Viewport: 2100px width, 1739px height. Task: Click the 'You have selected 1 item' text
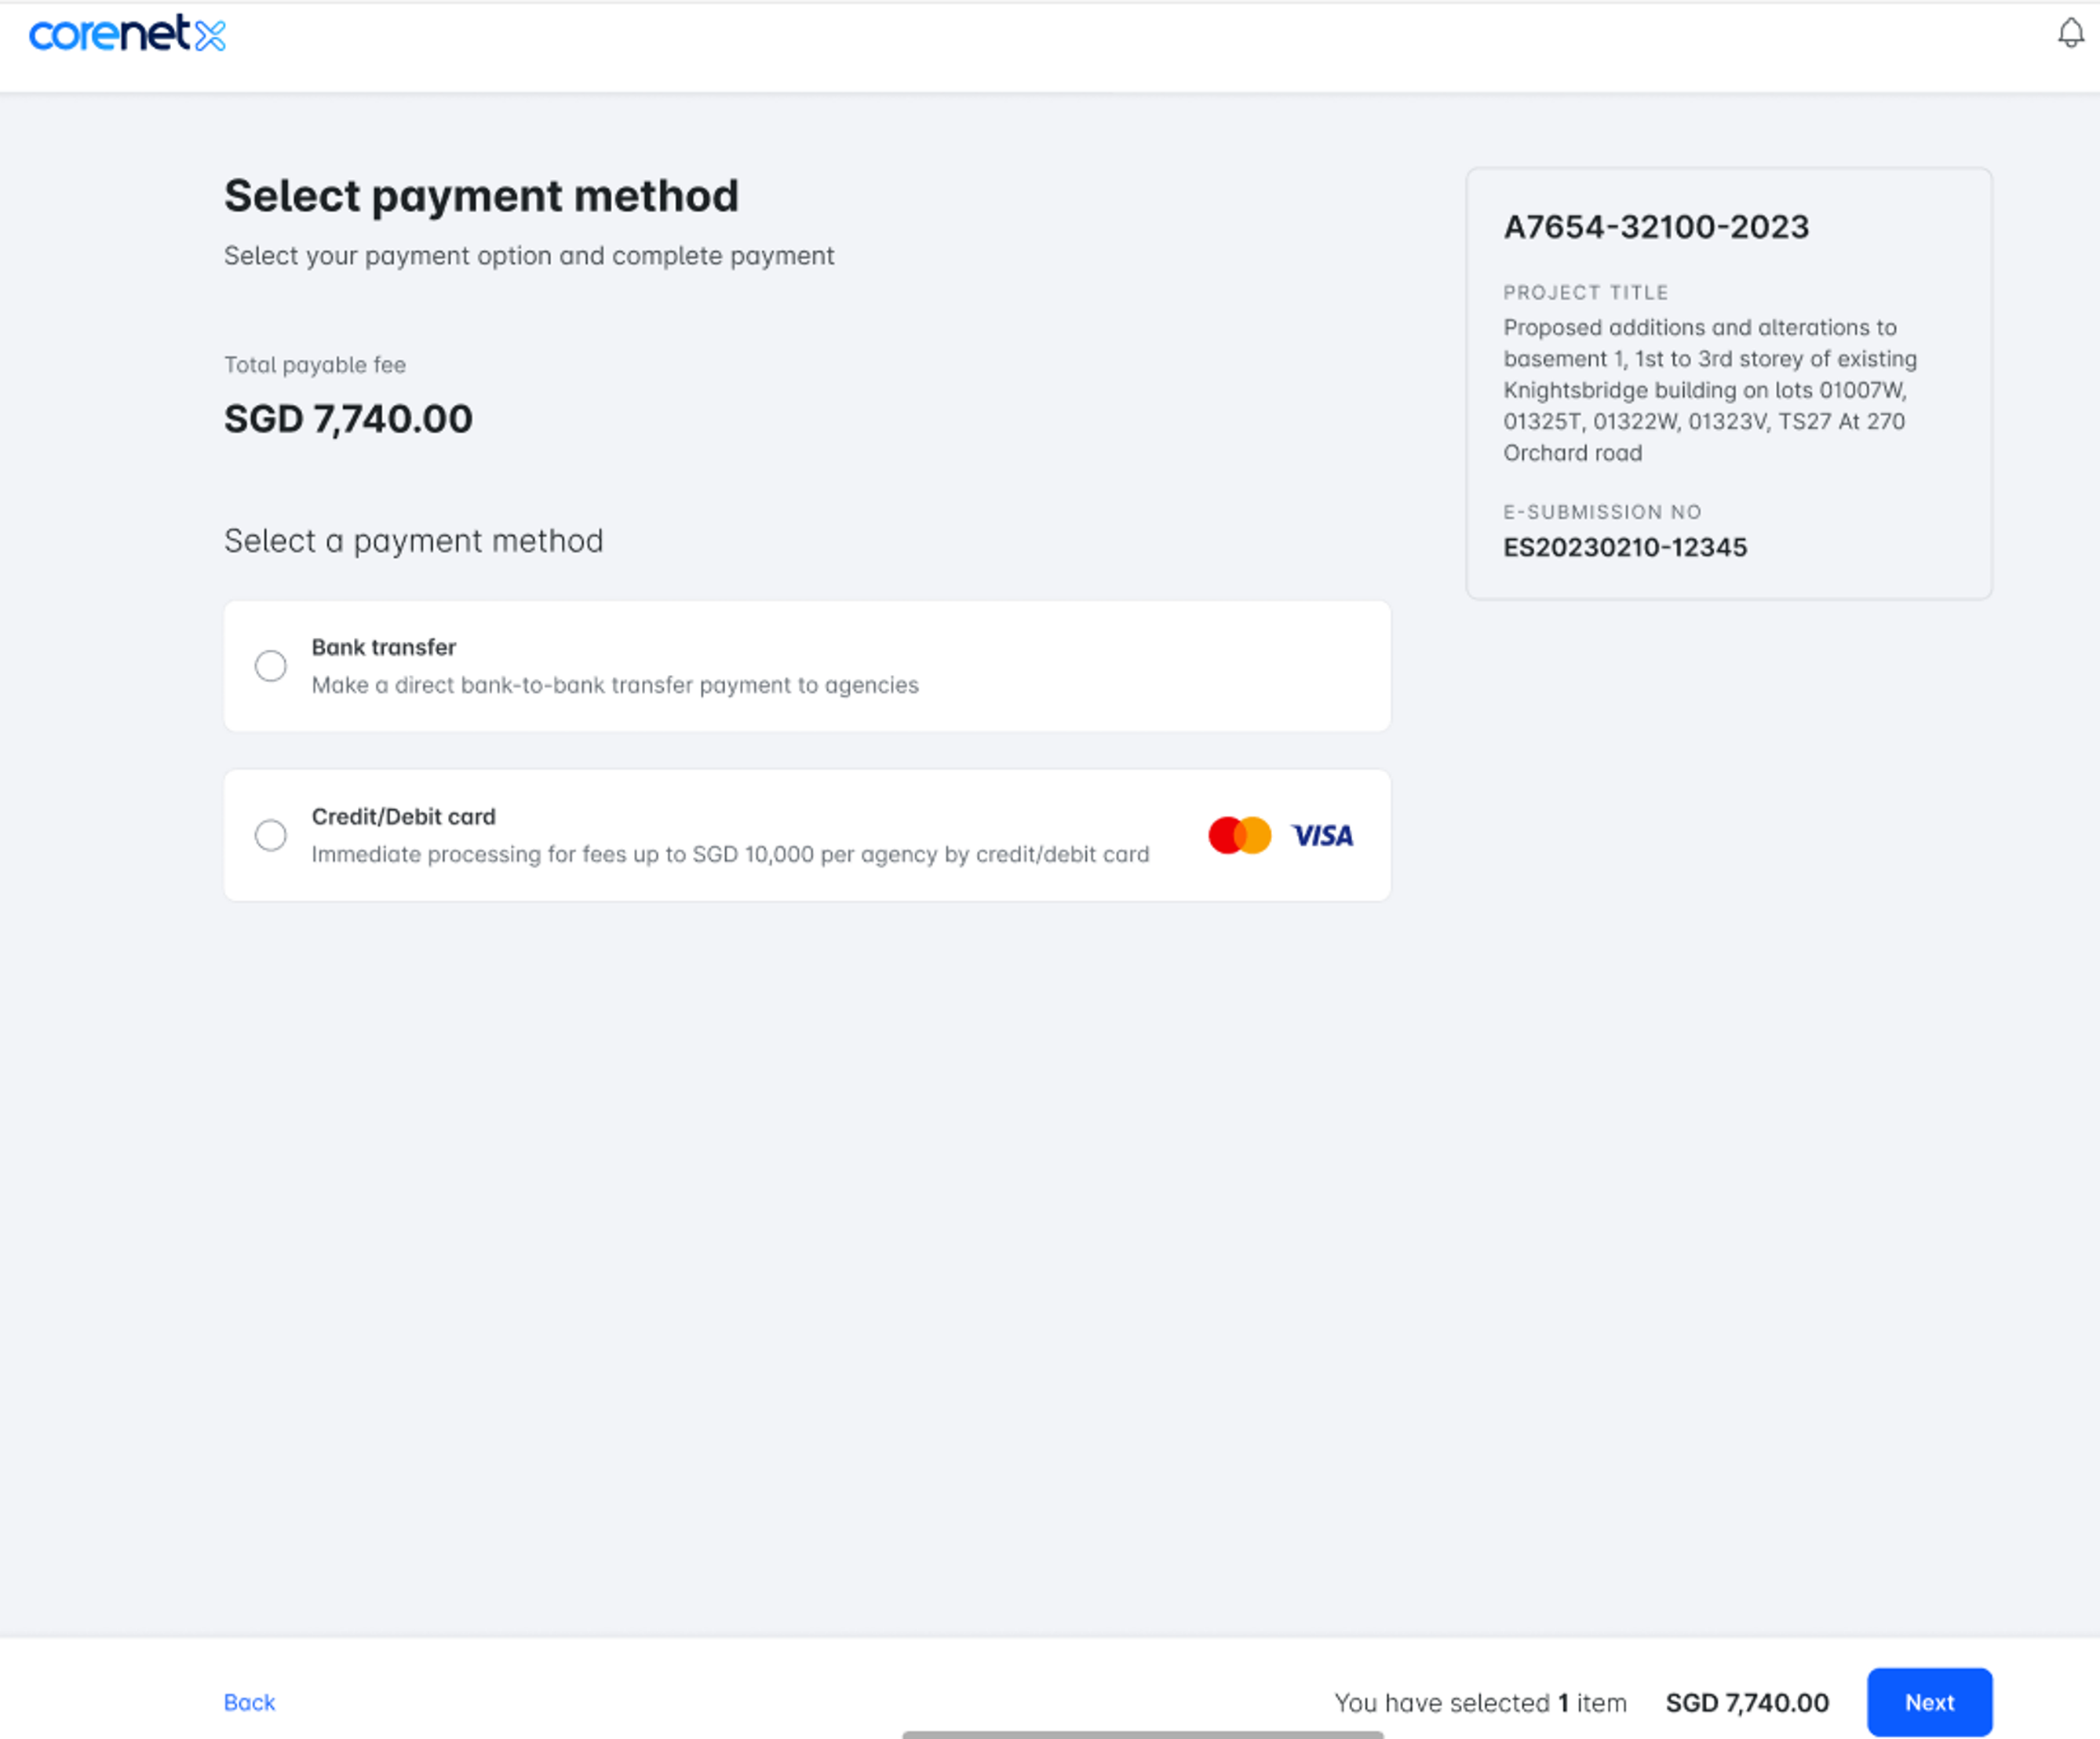click(1480, 1702)
